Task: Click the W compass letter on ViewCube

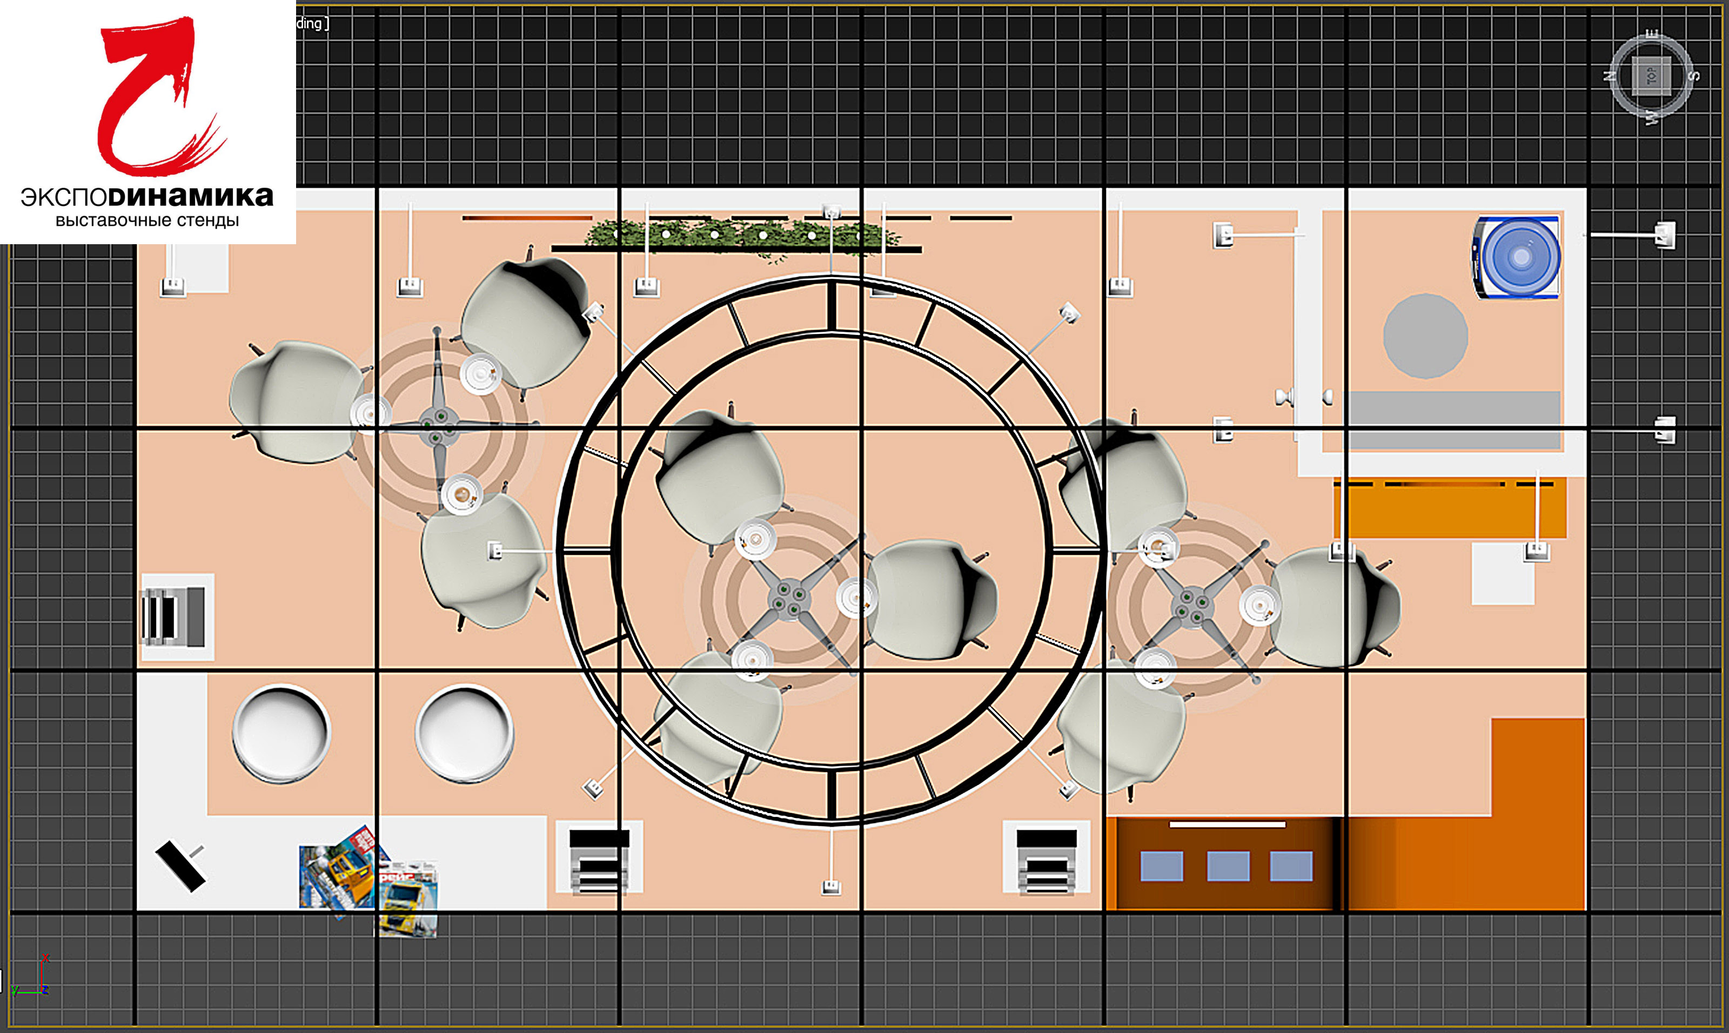Action: [1651, 118]
